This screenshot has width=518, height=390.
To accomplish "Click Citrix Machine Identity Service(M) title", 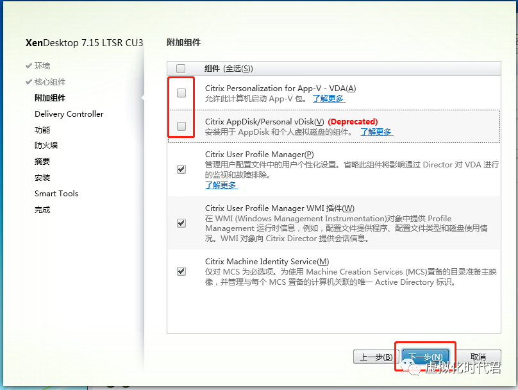I will [x=267, y=262].
